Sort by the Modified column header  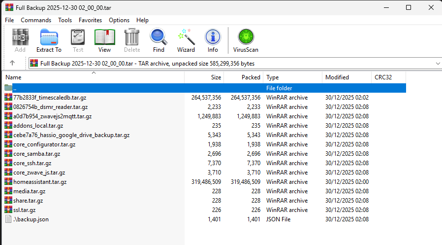[337, 77]
